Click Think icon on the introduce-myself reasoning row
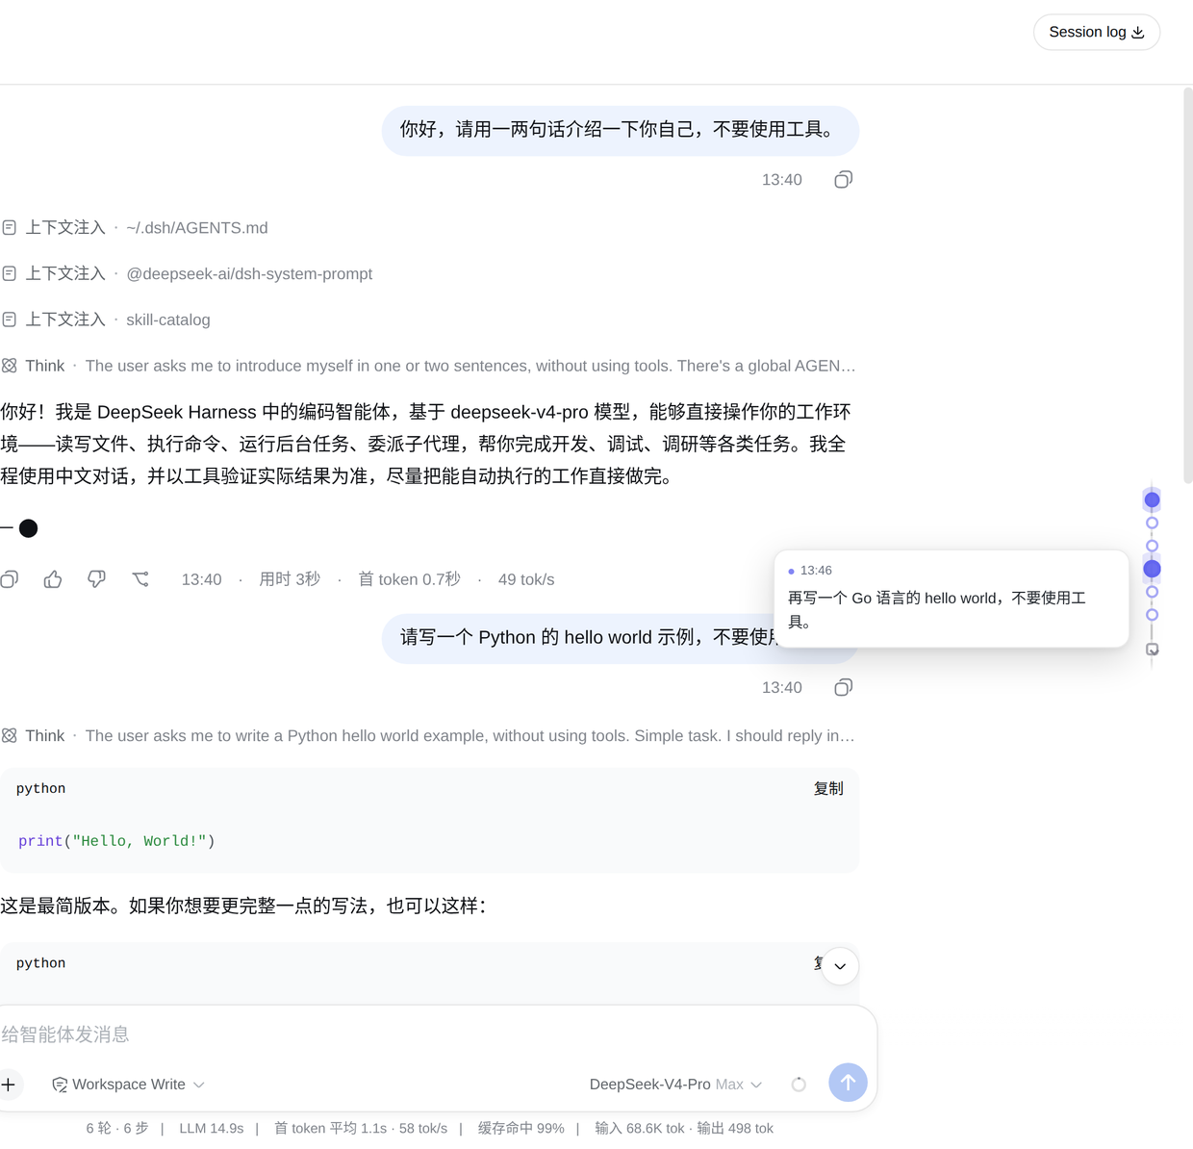The image size is (1193, 1149). [10, 366]
